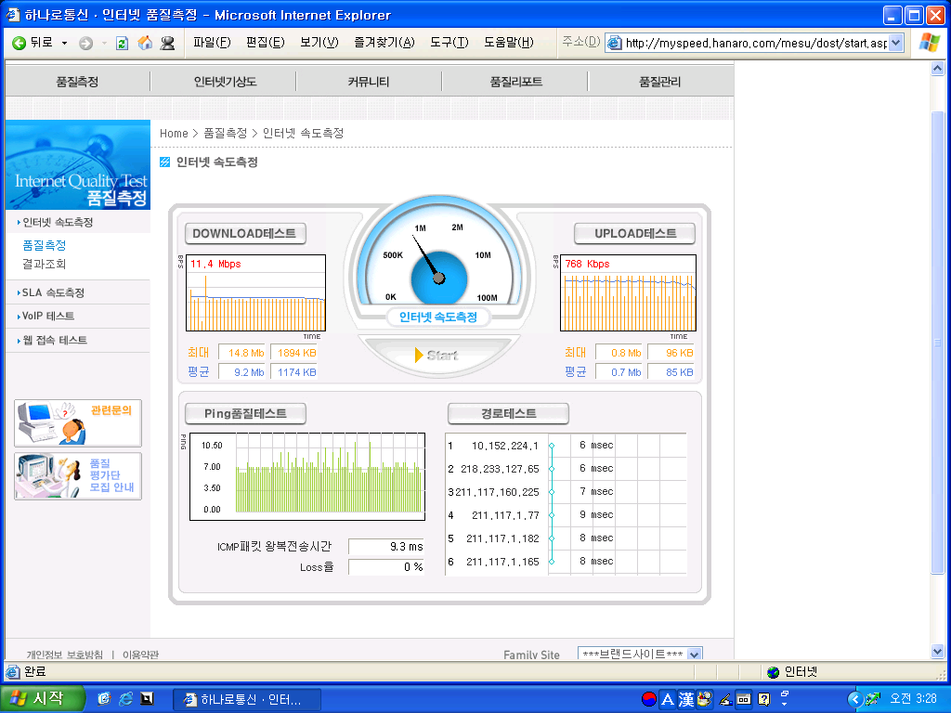Expand SLA 속도측정 sidebar section
The image size is (951, 713).
coord(51,292)
